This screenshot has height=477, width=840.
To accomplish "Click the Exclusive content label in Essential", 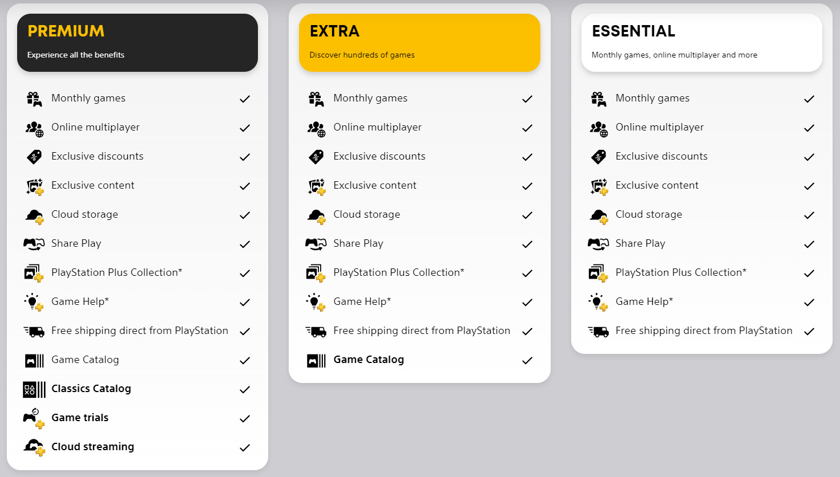I will coord(657,185).
